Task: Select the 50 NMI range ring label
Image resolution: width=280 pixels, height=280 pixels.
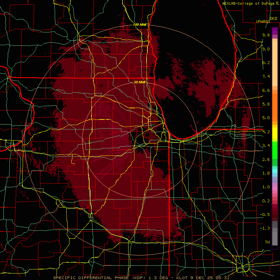Action: (140, 82)
